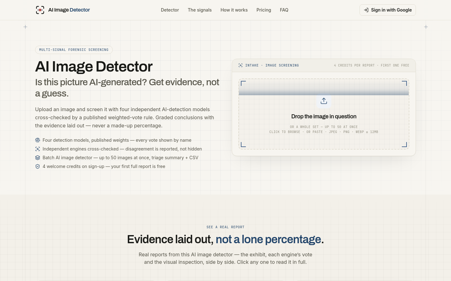Click the sign-in arrow icon
Image resolution: width=451 pixels, height=281 pixels.
366,10
